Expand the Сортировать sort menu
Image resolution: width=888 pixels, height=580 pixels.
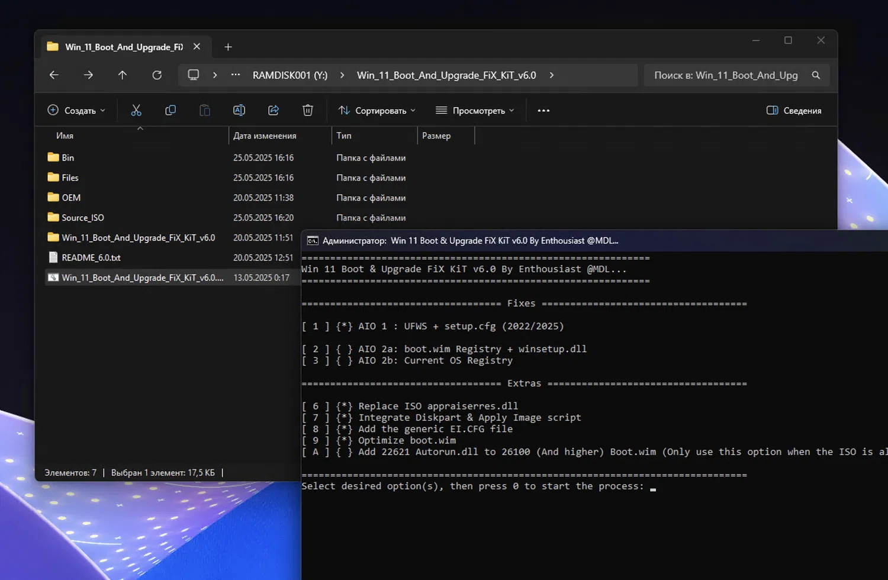pos(377,111)
